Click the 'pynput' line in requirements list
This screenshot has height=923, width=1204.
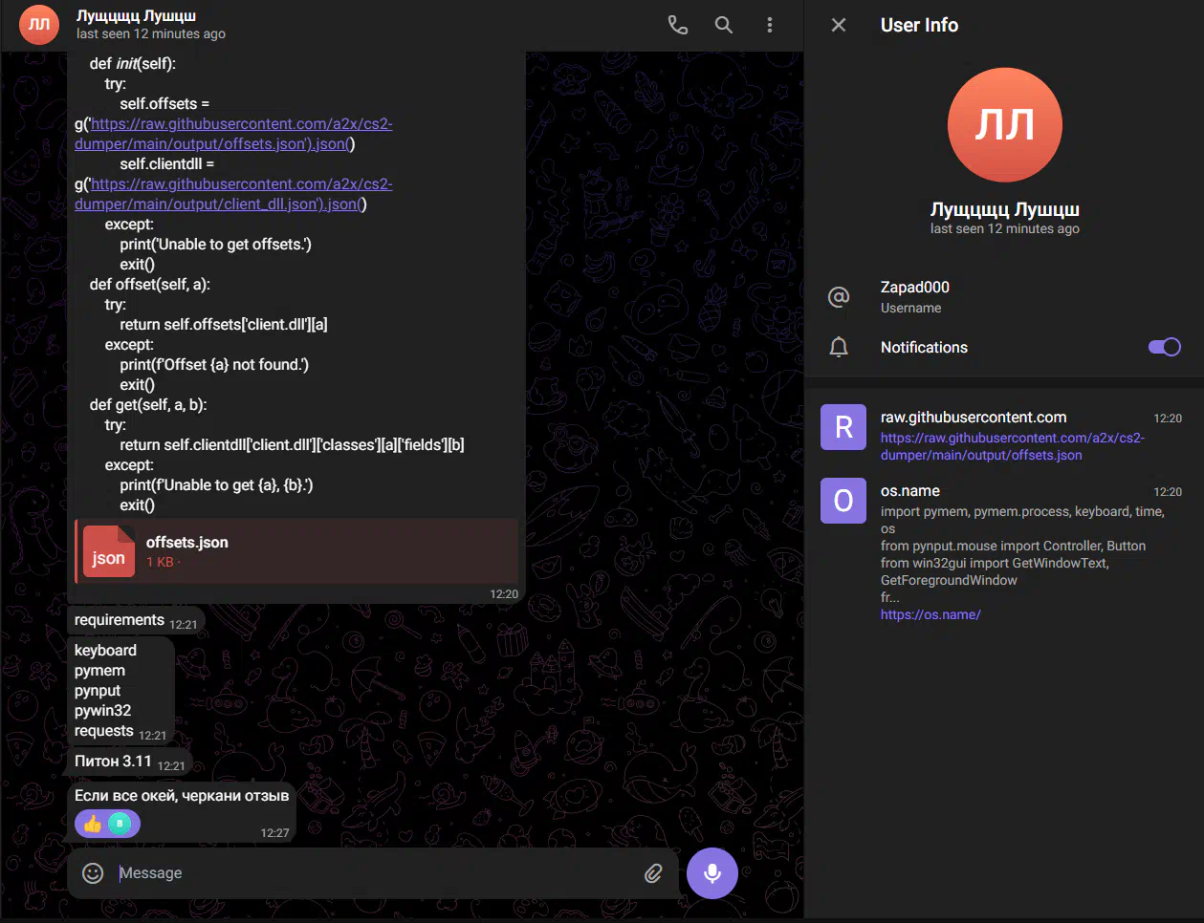tap(98, 691)
